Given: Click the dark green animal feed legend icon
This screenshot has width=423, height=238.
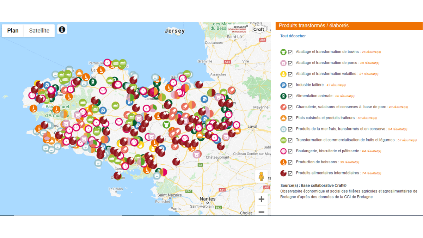Looking at the screenshot, I should pyautogui.click(x=283, y=96).
